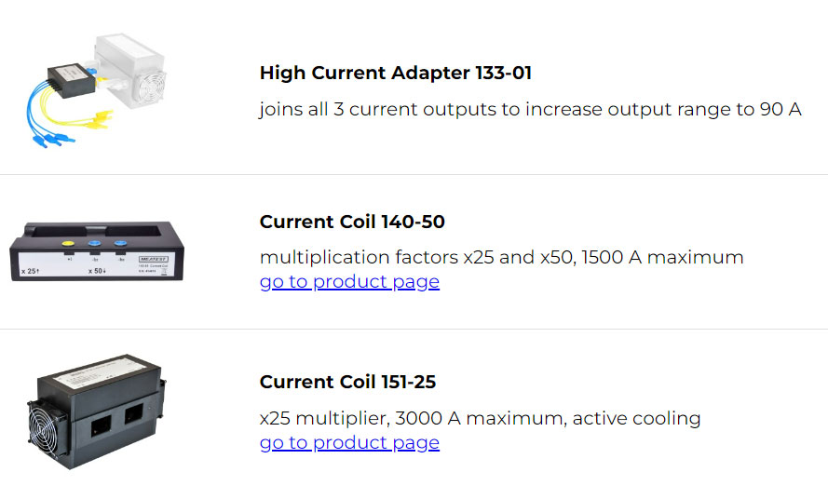Viewport: 828px width, 499px height.
Task: Click the faded grey coil fan behind the adapter
Action: coord(149,89)
